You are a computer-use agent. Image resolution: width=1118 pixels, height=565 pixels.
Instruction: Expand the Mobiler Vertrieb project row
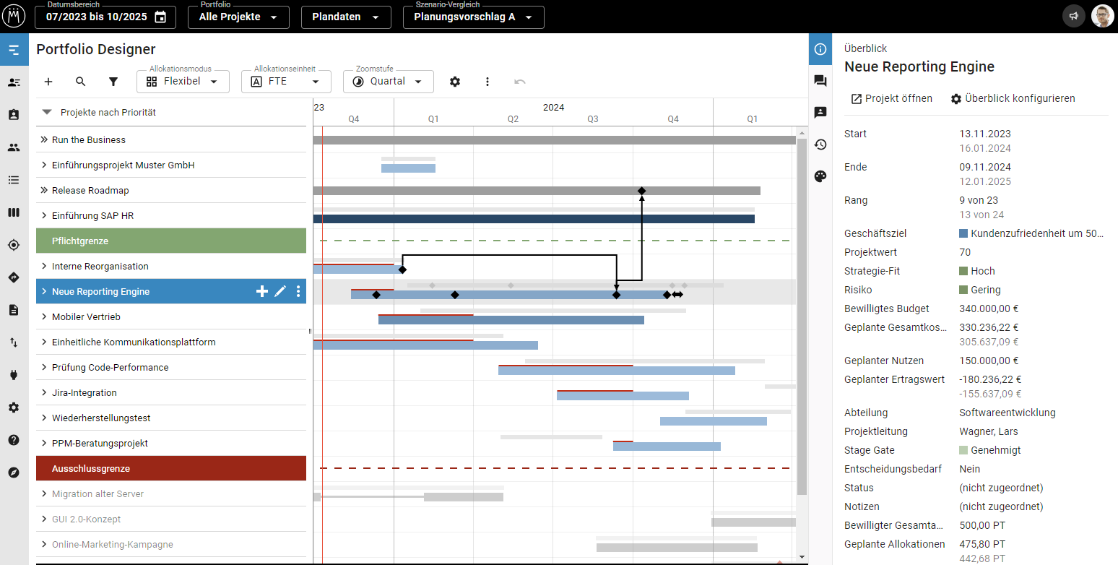(44, 317)
